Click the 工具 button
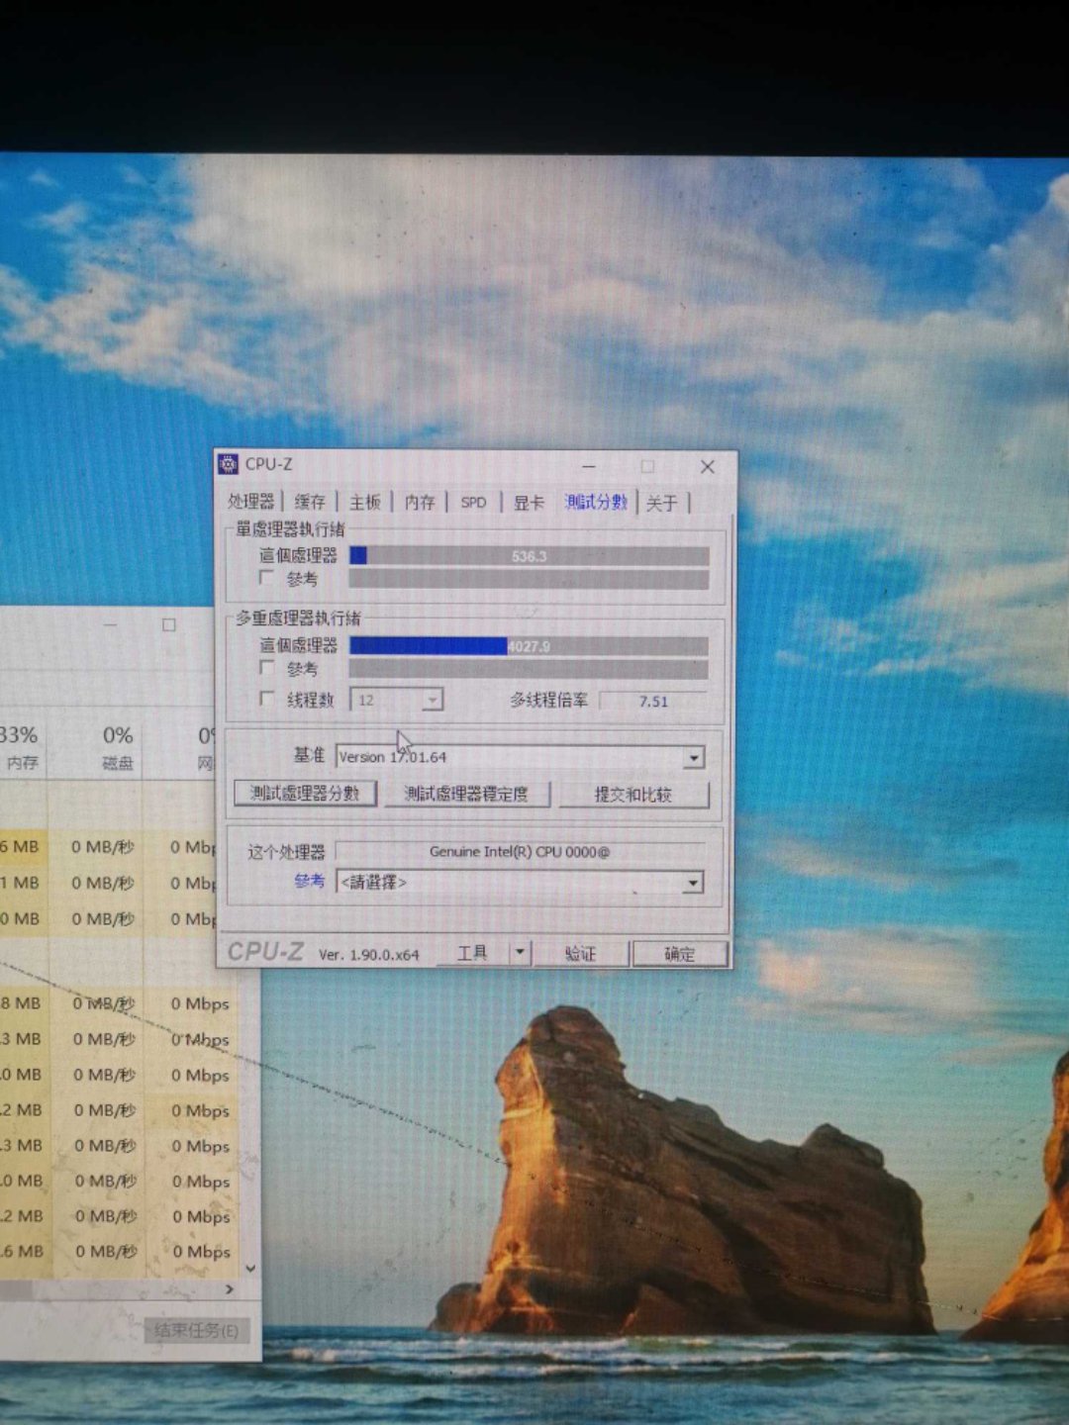Screen dimensions: 1069x1425 point(472,953)
